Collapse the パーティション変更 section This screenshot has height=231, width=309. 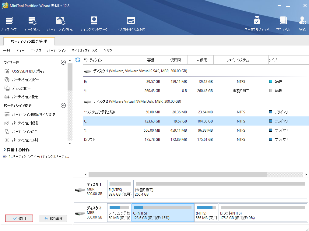coord(63,105)
